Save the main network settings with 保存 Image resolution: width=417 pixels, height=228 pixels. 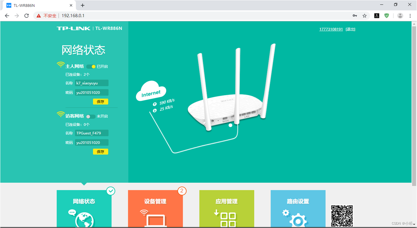pyautogui.click(x=101, y=102)
